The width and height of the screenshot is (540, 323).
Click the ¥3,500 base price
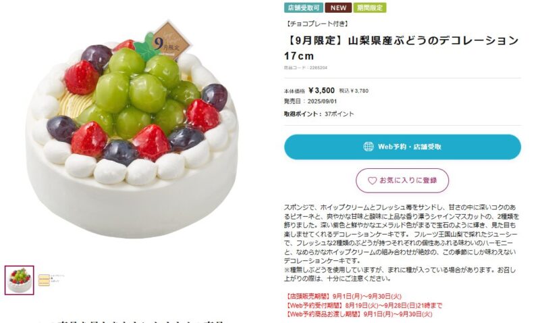pos(322,91)
